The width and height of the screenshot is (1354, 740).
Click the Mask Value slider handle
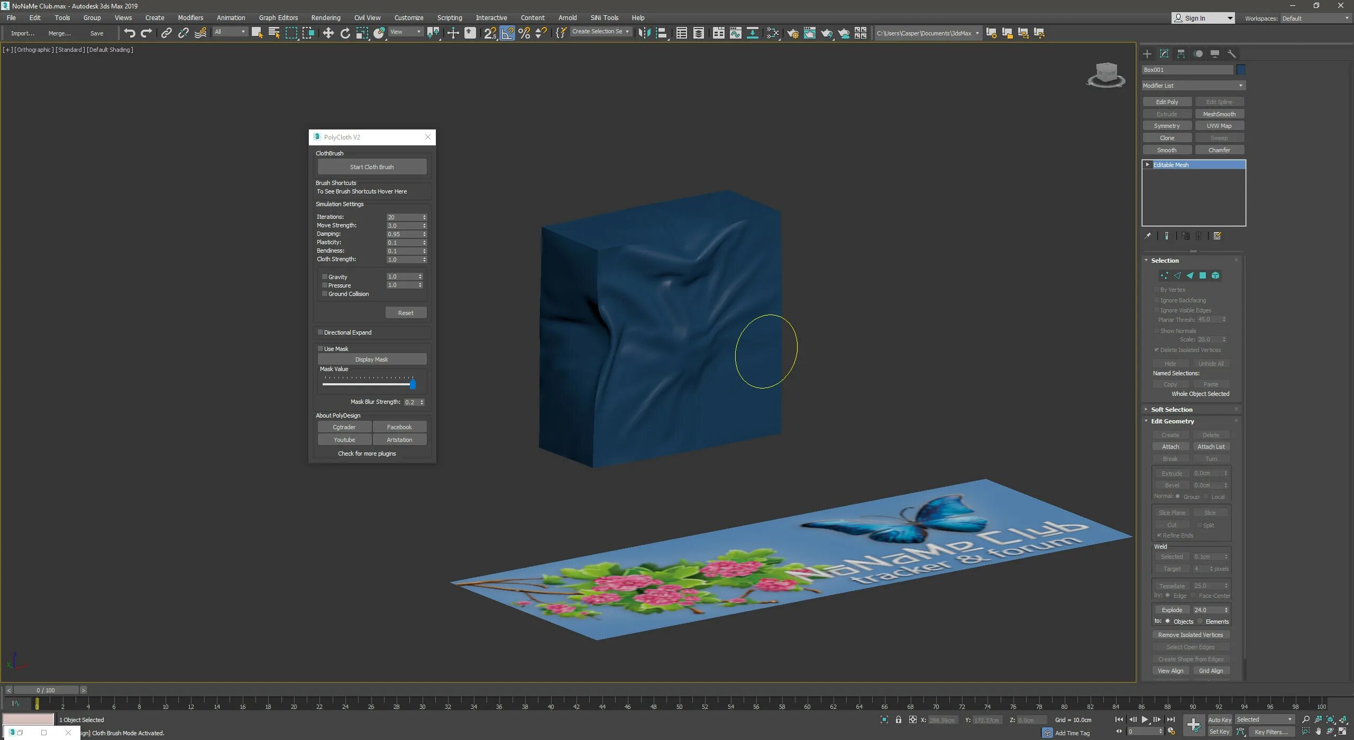tap(413, 384)
